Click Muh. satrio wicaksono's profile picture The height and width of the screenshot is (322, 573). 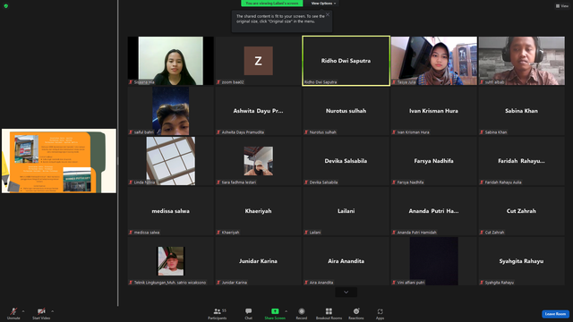(x=171, y=261)
